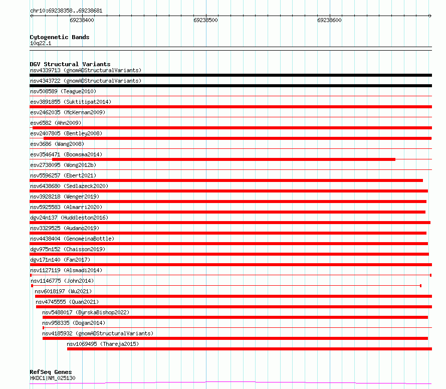Open the Cytogenetic Bands track heading

(60, 37)
